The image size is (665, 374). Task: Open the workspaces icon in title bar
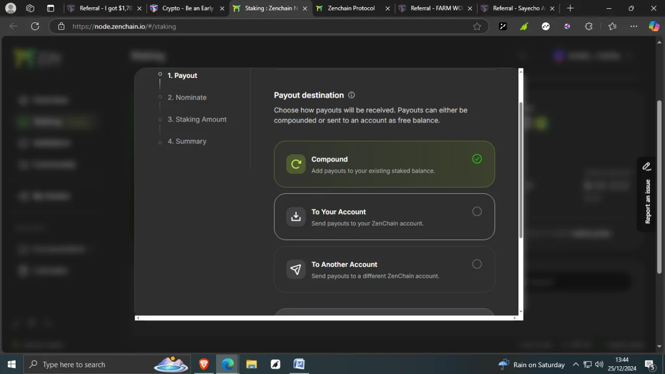pos(30,8)
